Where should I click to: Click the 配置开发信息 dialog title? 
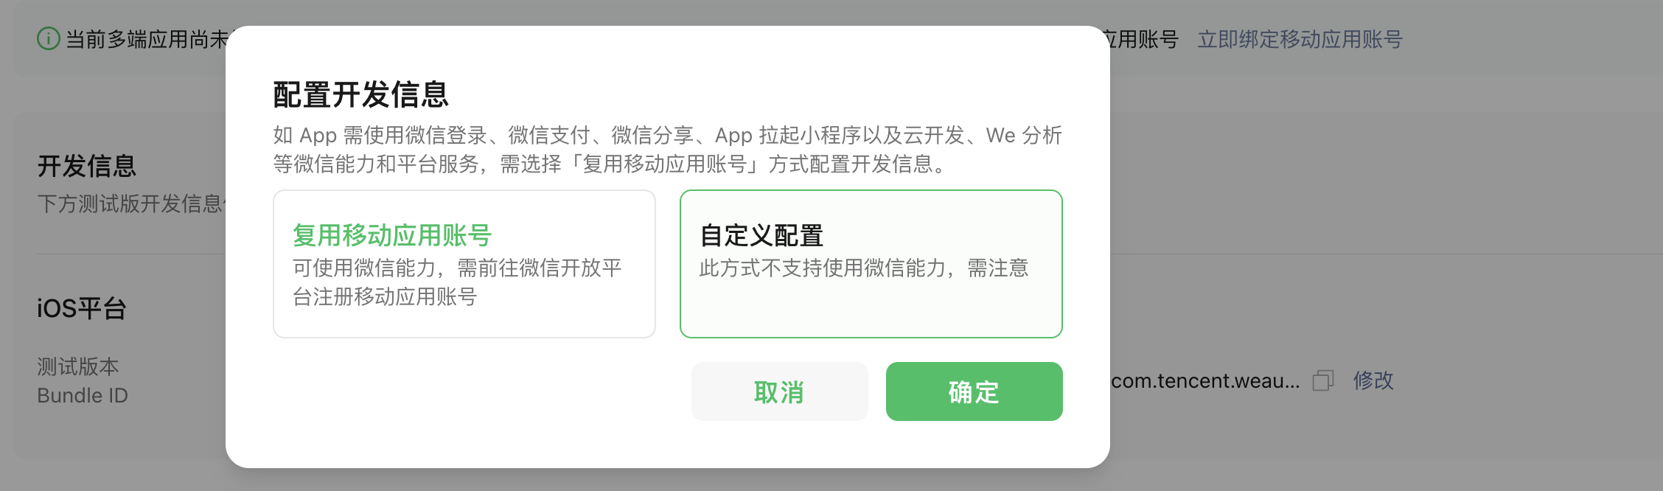[361, 94]
